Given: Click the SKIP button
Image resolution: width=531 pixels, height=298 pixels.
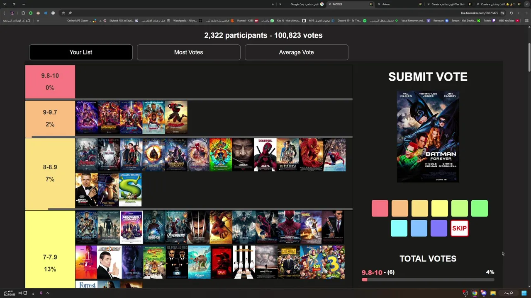Looking at the screenshot, I should coord(459,228).
